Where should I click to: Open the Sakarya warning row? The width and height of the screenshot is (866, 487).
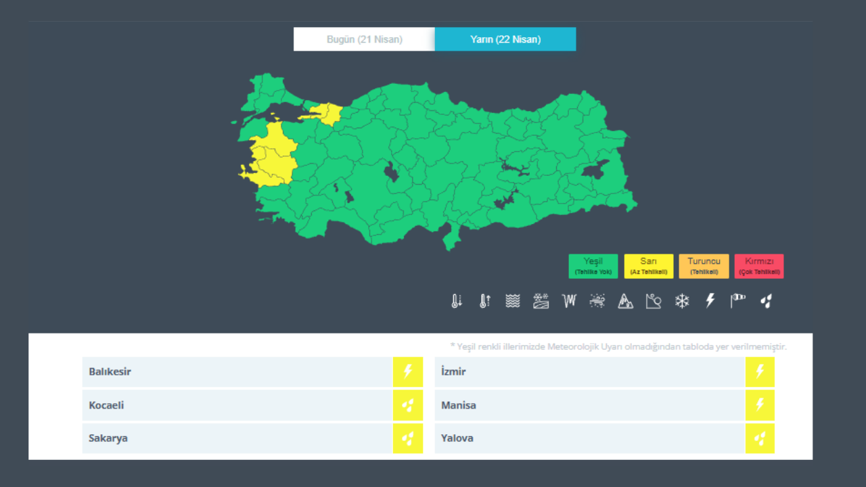[237, 438]
